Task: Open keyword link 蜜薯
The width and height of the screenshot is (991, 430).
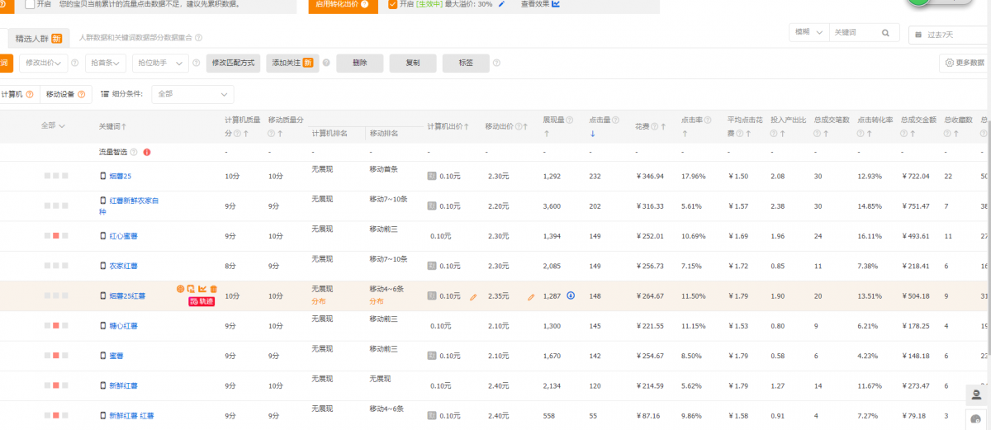Action: pos(116,356)
